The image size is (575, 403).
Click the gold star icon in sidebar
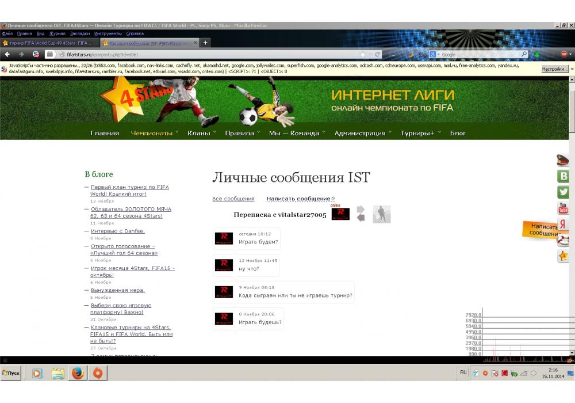[x=563, y=256]
